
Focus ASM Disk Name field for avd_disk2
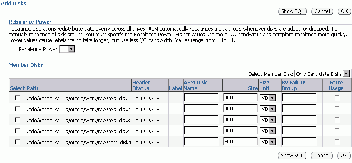point(201,108)
